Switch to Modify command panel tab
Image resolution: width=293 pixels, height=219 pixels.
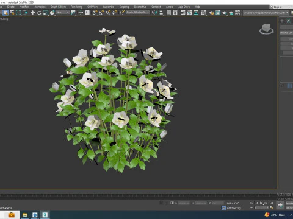pos(289,21)
